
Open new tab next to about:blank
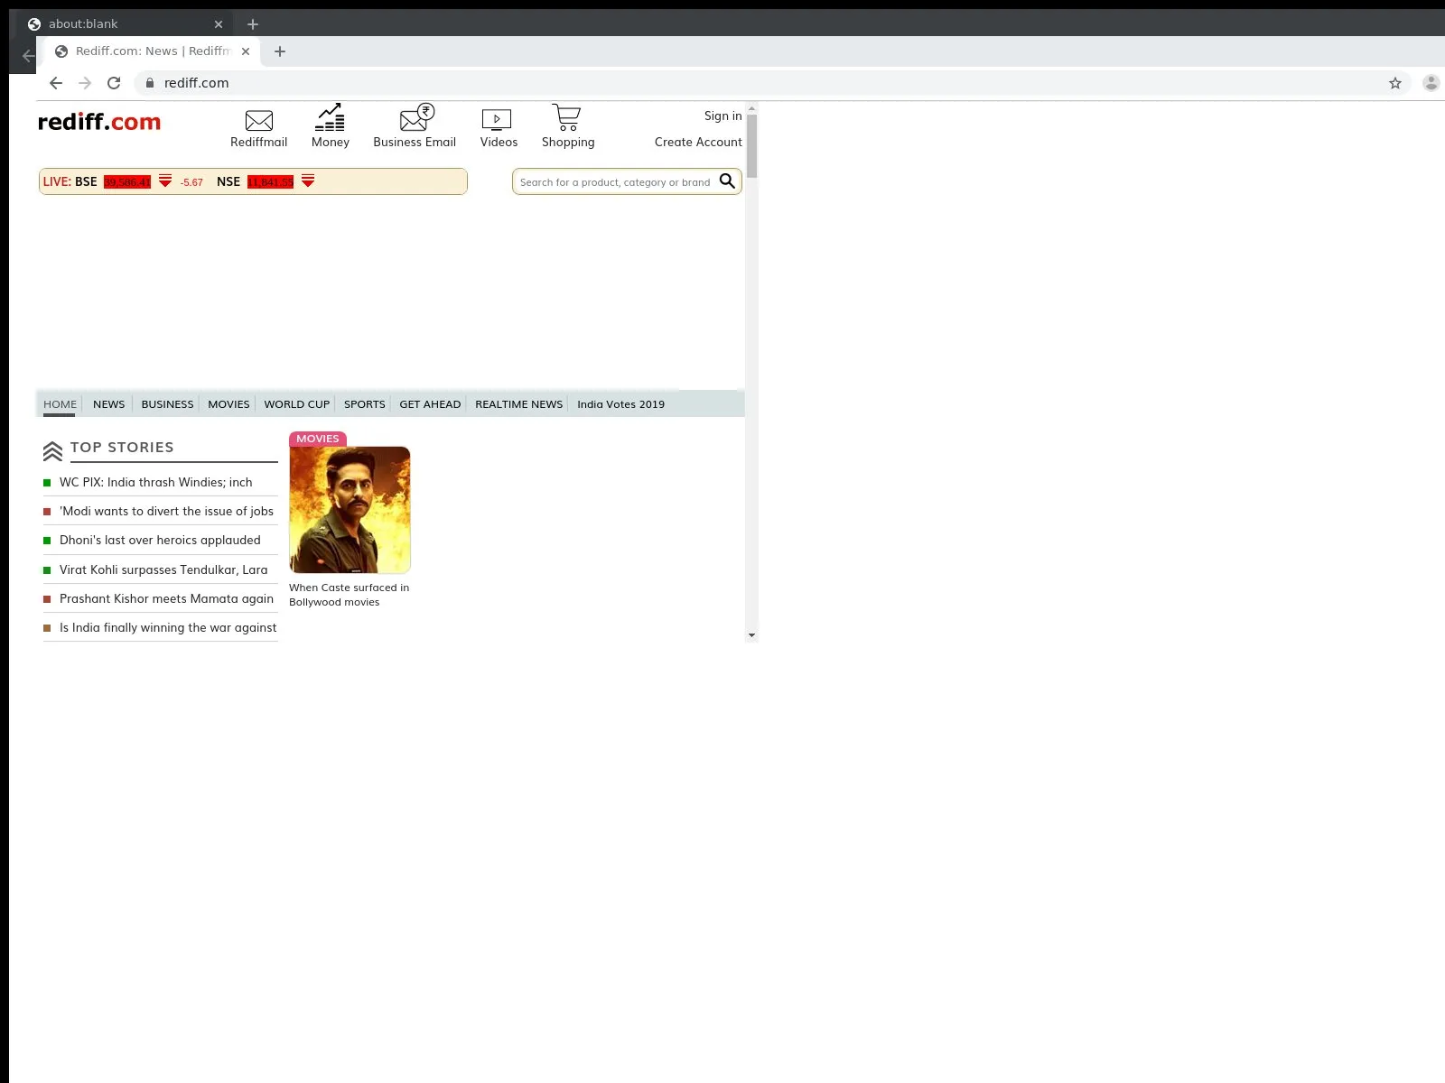[253, 24]
